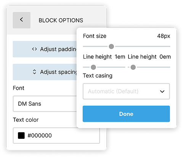Click the Text casing label

[x=98, y=76]
